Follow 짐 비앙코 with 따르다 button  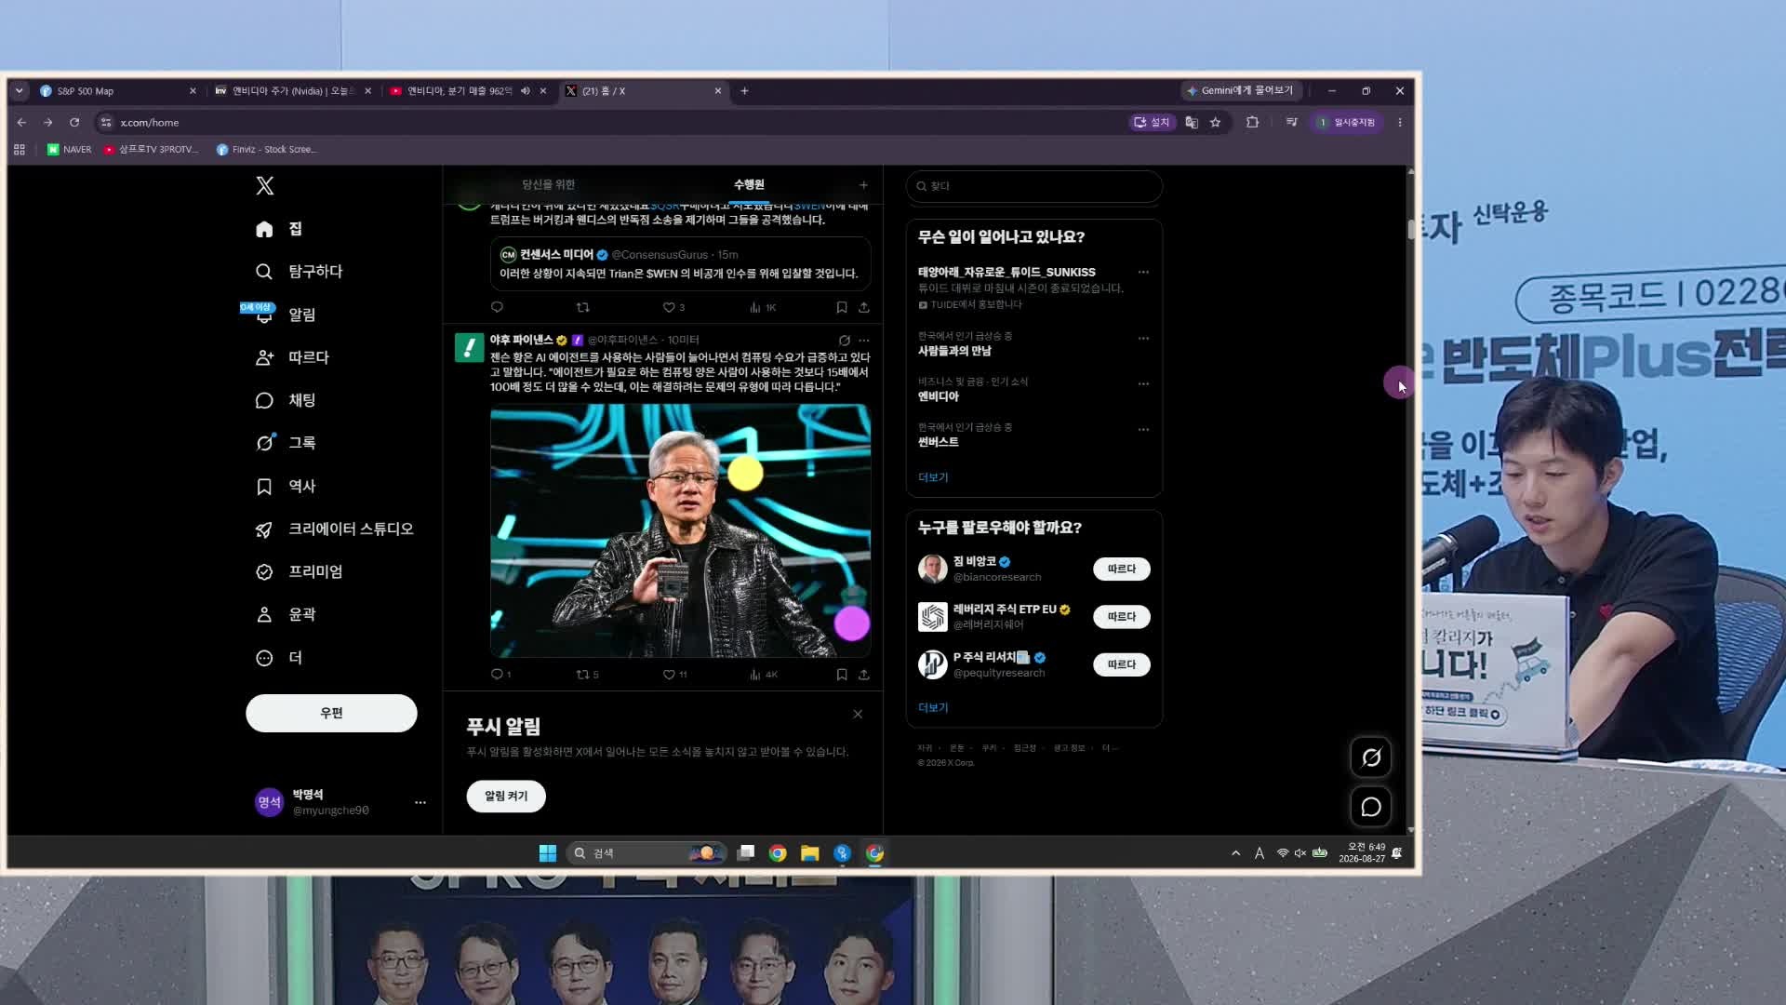coord(1122,569)
